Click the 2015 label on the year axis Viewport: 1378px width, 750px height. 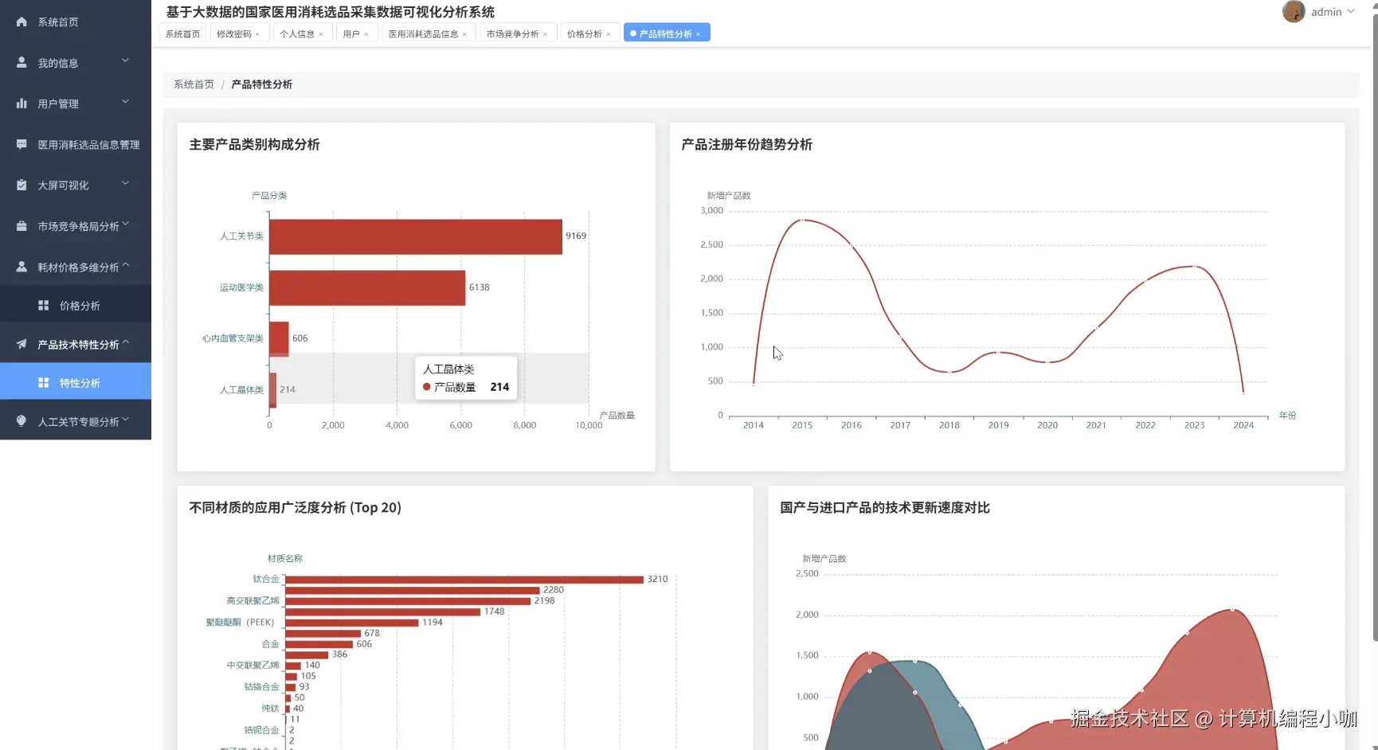[x=802, y=425]
